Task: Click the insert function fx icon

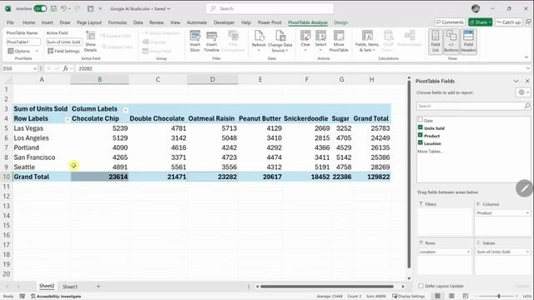Action: (65, 68)
